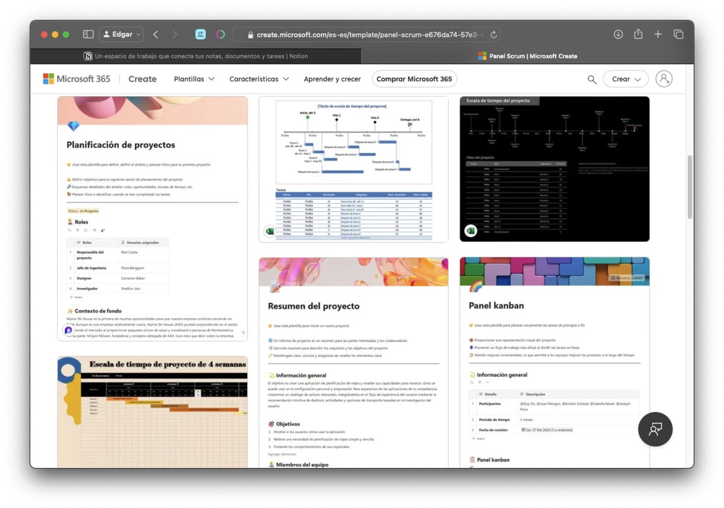
Task: Switch to the Notion tab
Action: tap(199, 56)
